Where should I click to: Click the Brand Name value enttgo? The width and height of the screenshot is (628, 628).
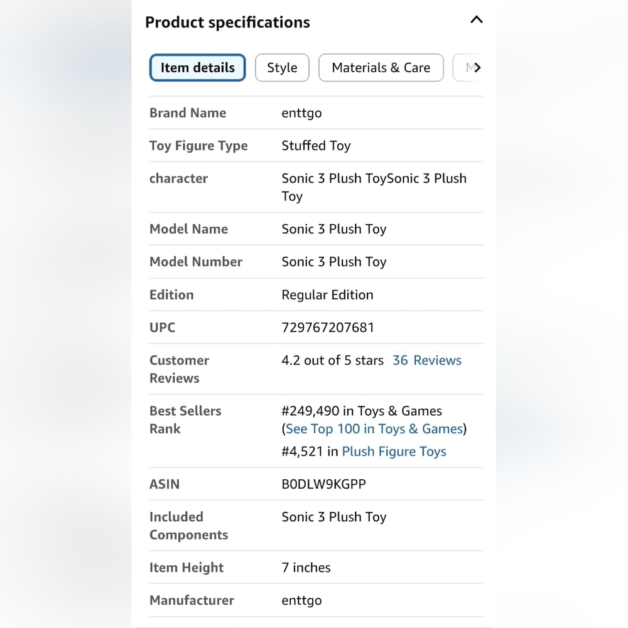[x=301, y=113]
